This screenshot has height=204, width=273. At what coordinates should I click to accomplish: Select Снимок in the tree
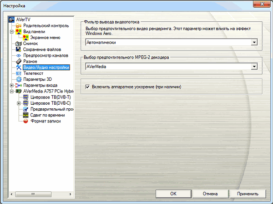[x=30, y=44]
